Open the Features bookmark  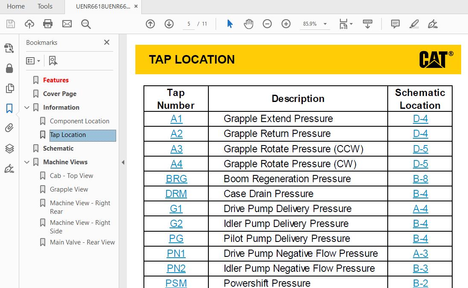(x=56, y=80)
